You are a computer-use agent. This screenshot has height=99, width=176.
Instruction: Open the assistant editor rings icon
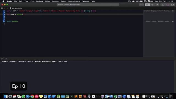(152, 5)
